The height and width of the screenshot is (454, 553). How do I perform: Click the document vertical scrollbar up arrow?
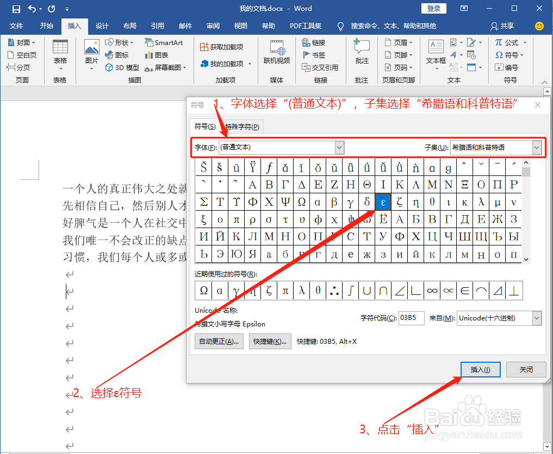[547, 92]
